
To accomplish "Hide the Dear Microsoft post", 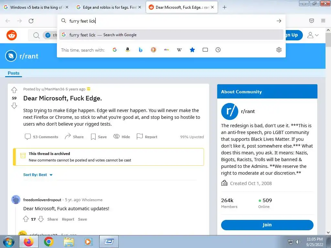I will pyautogui.click(x=122, y=137).
